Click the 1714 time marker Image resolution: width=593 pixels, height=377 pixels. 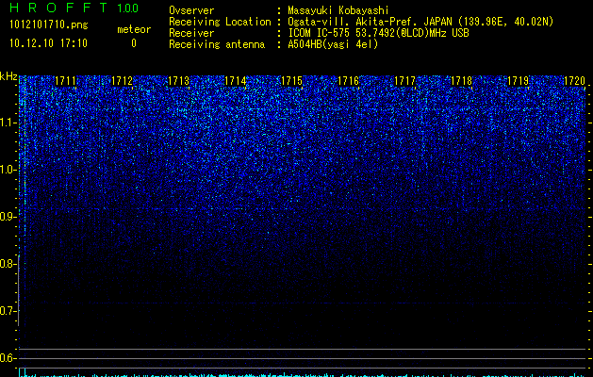[x=236, y=81]
